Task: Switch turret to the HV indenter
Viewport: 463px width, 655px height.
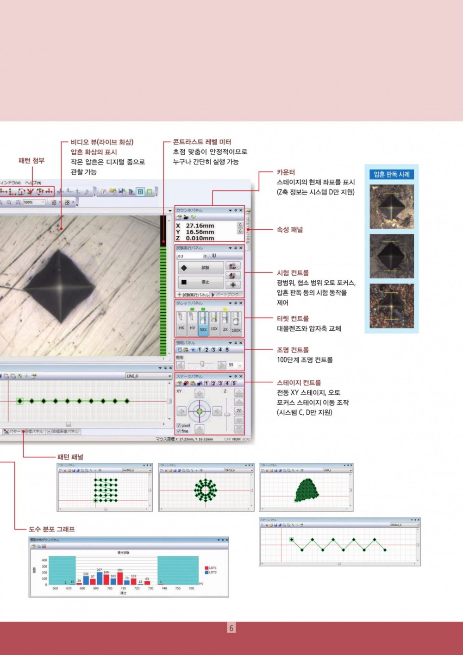Action: pyautogui.click(x=192, y=322)
